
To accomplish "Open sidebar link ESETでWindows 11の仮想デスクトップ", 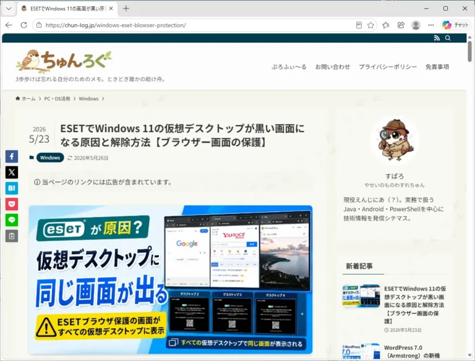I will pos(415,305).
